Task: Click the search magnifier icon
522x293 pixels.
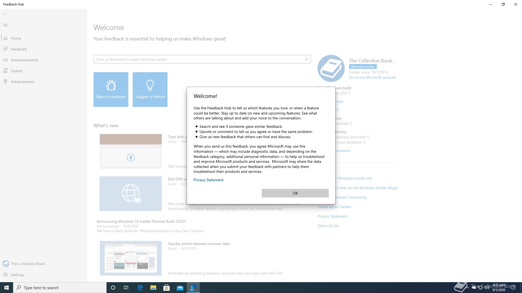Action: click(306, 59)
